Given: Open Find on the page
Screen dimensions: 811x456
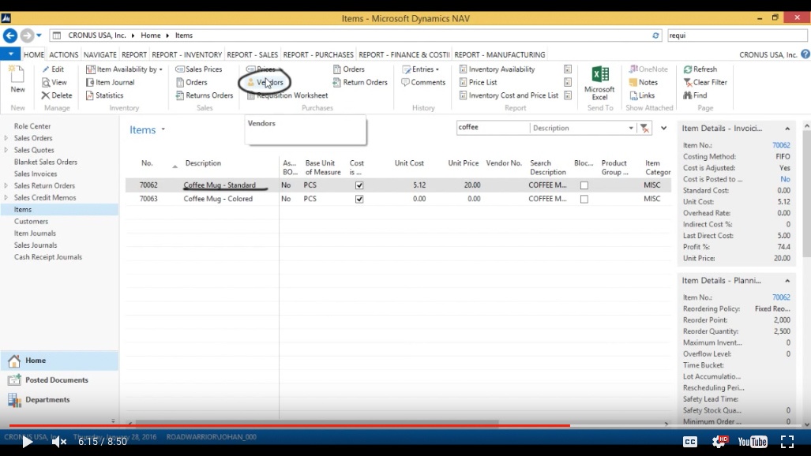Looking at the screenshot, I should [695, 95].
